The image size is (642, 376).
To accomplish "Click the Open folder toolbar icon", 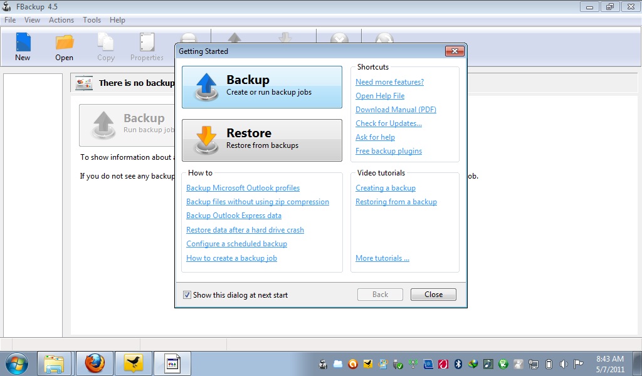I will (x=65, y=42).
